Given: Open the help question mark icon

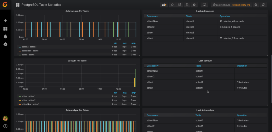Looking at the screenshot, I should 5,126.
